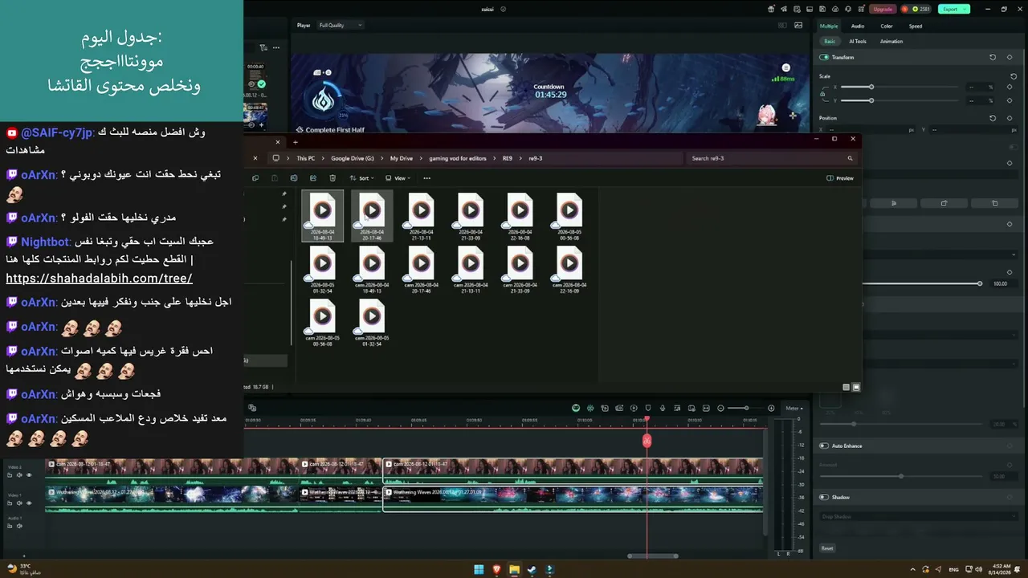
Task: Add a keyframe for Transform
Action: click(x=1010, y=58)
